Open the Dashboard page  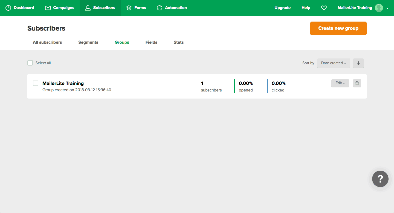pos(20,8)
